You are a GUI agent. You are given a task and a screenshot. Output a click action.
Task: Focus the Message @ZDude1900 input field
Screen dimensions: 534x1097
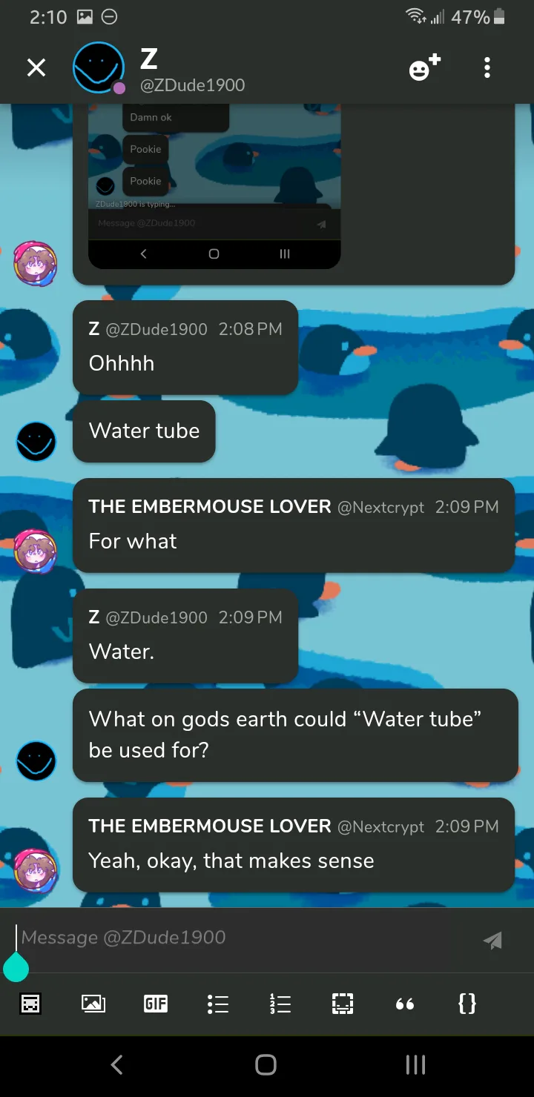(237, 938)
